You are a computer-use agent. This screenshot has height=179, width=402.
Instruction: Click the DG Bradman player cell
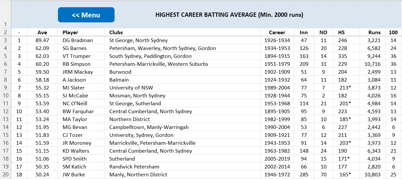coord(78,40)
